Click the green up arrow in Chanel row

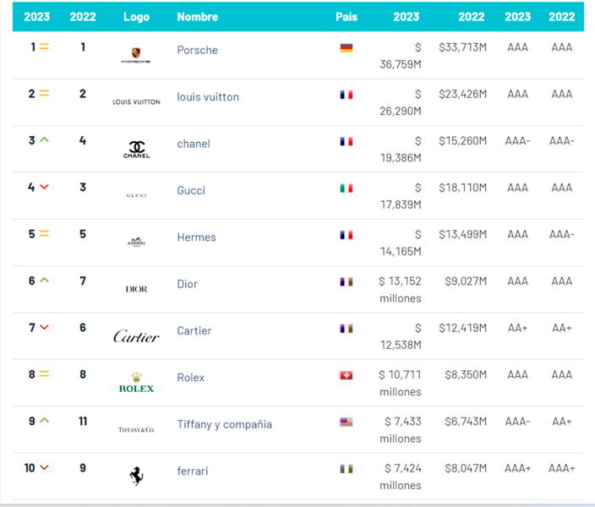45,140
